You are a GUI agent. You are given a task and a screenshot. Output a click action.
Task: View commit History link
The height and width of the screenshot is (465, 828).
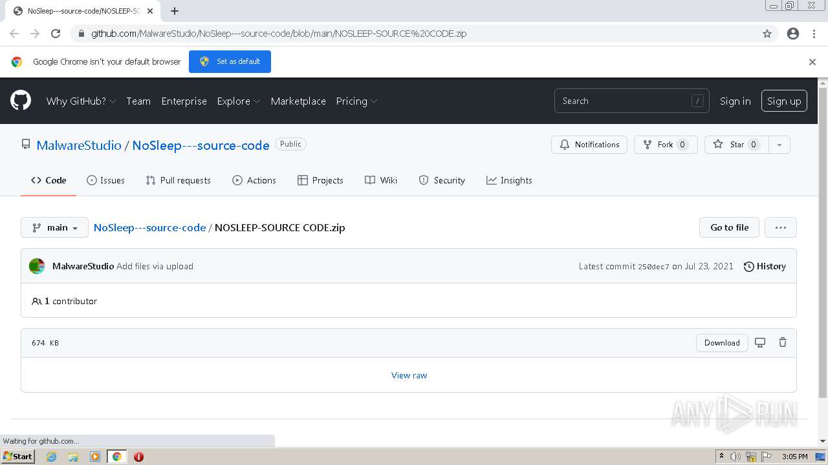[765, 266]
